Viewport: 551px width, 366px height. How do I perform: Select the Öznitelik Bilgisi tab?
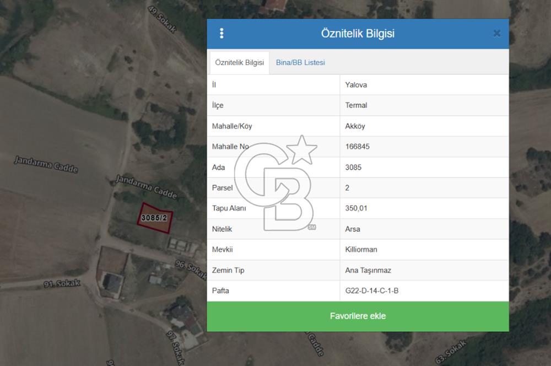(x=239, y=63)
